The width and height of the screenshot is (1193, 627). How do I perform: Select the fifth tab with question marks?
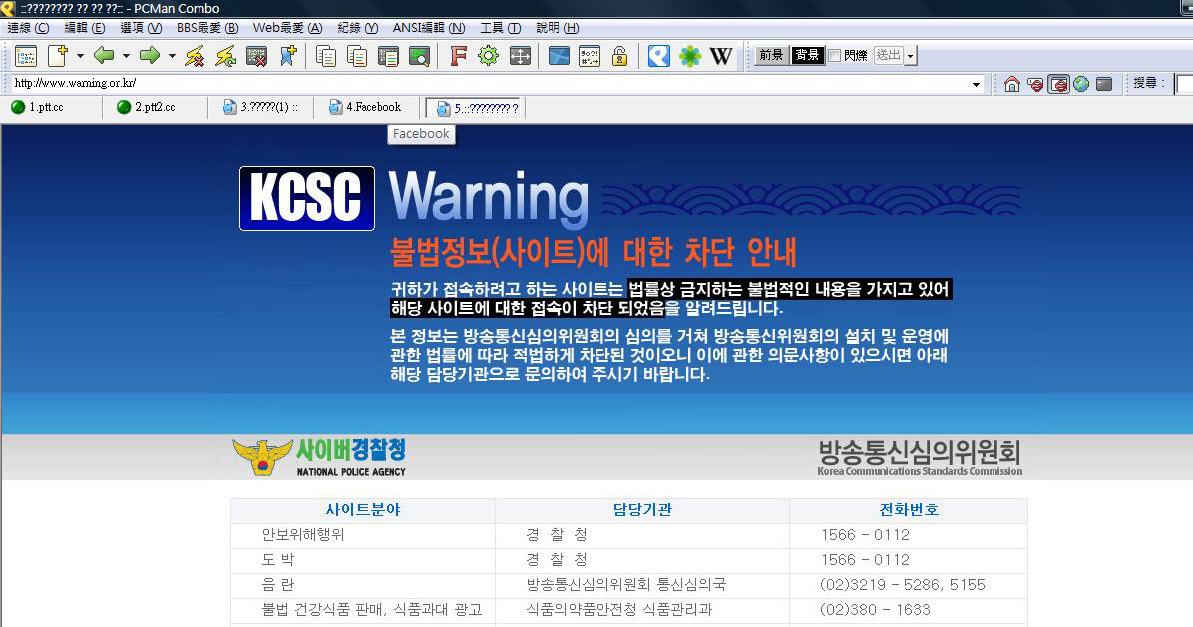tap(475, 108)
